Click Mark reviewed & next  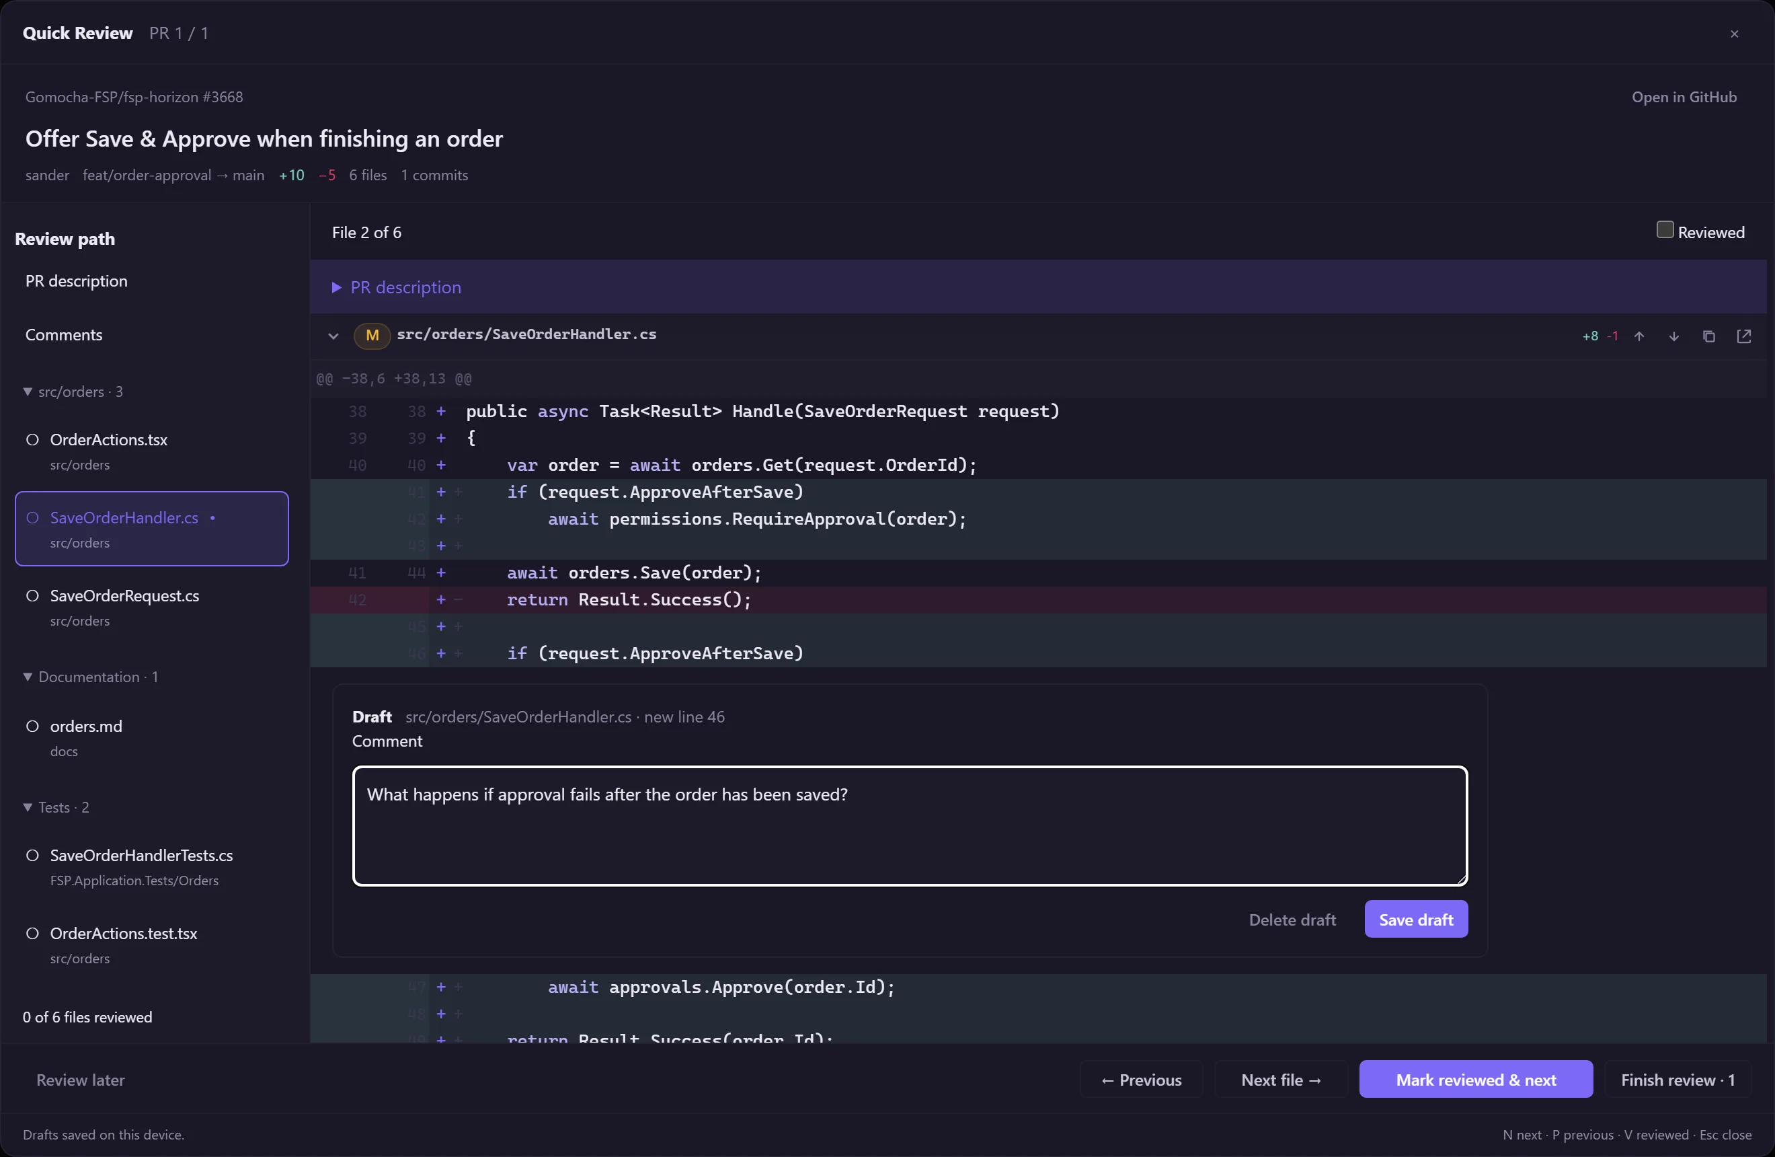[x=1475, y=1080]
